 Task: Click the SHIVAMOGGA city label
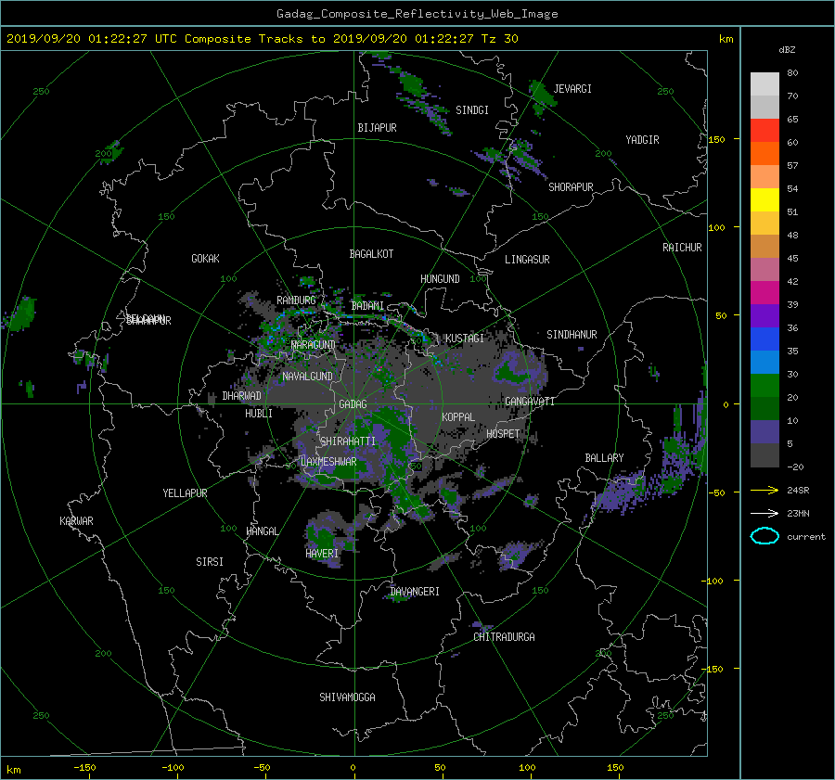coord(347,697)
